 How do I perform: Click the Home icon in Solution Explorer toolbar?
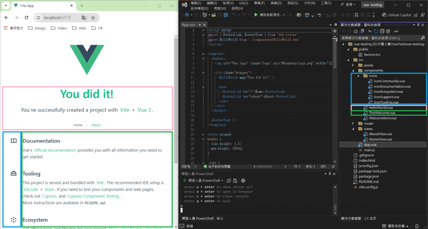(x=356, y=31)
